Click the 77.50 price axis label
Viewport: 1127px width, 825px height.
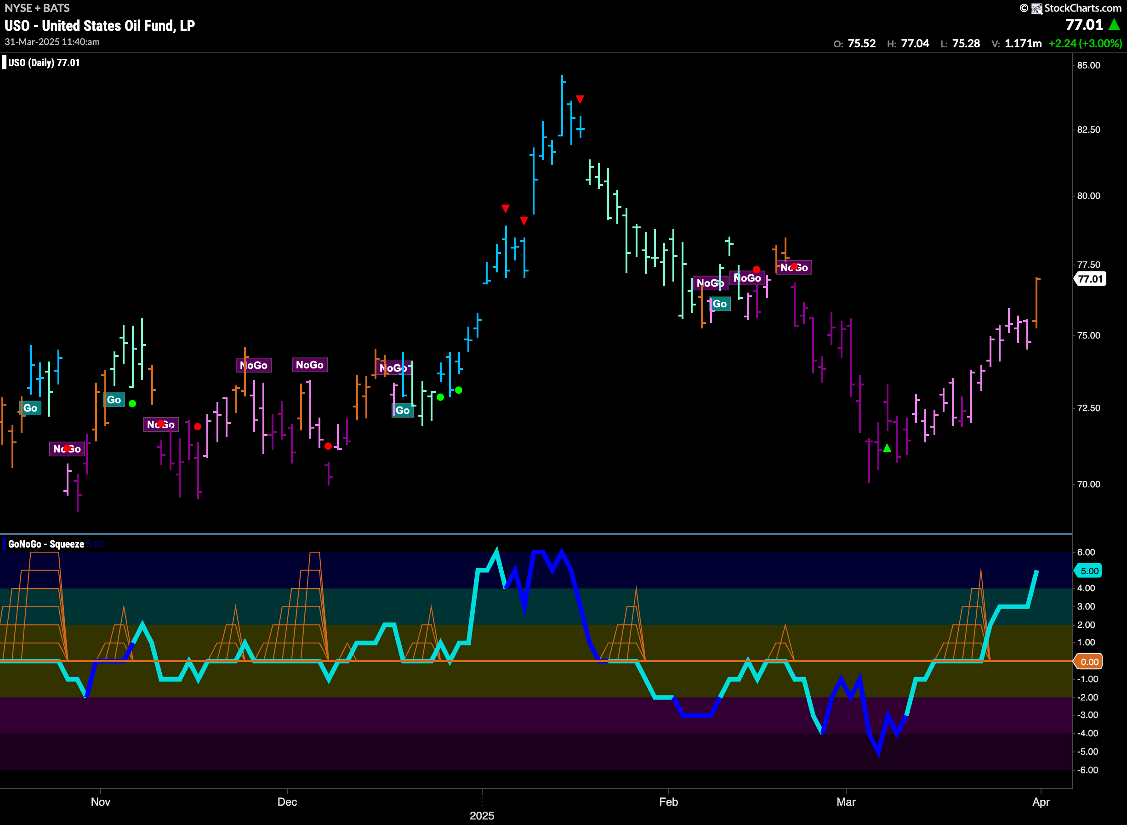click(x=1088, y=265)
